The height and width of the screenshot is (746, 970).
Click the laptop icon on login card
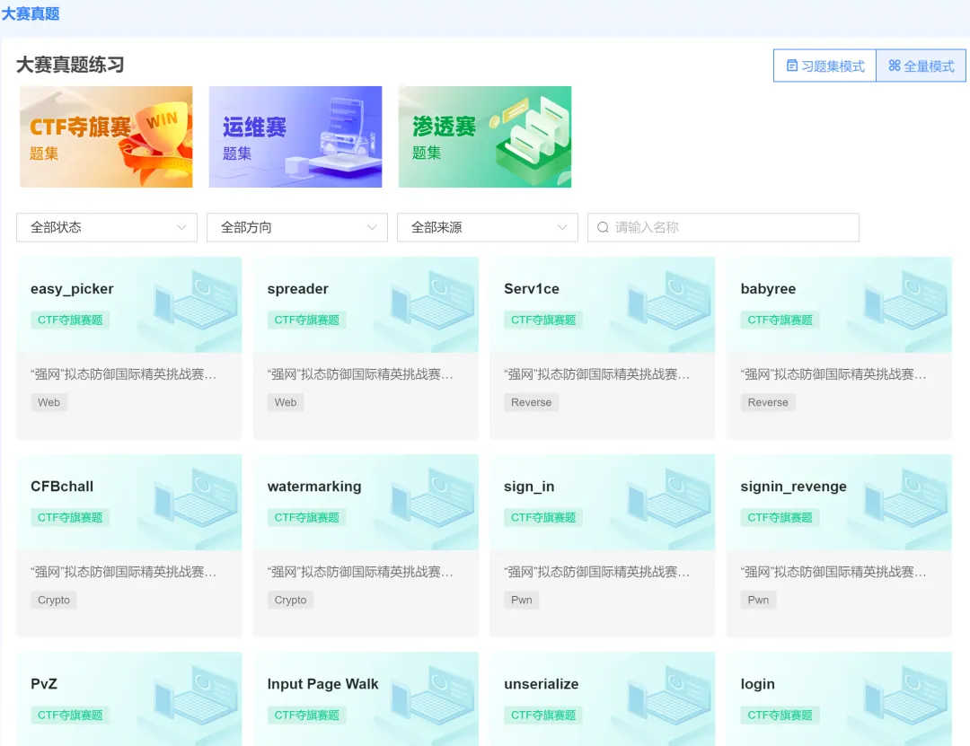click(x=906, y=695)
